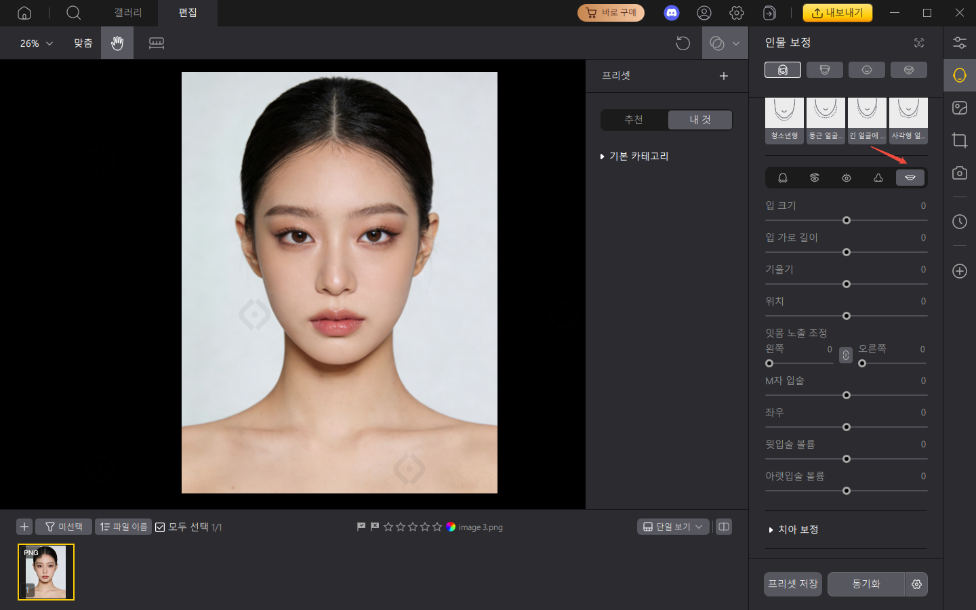Viewport: 976px width, 610px height.
Task: Click the camera icon in the right sidebar
Action: [x=959, y=173]
